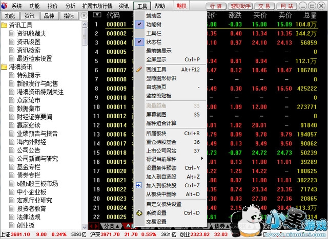
Task: Click document icon beside 投资者教育
Action: click(12, 209)
